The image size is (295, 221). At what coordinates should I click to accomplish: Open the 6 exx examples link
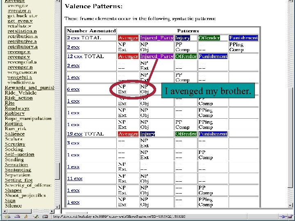[73, 90]
